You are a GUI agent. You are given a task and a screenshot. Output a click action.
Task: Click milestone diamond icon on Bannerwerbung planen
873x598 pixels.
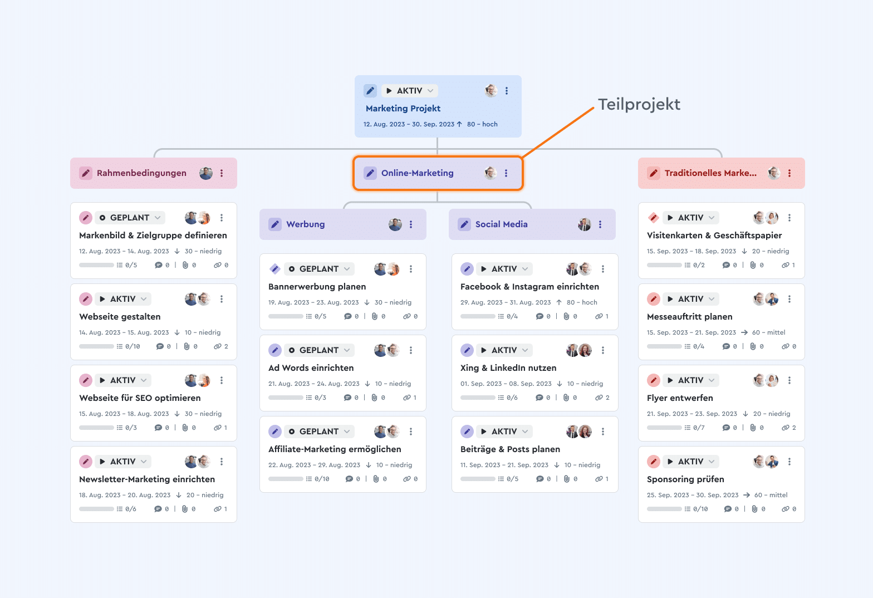(275, 269)
